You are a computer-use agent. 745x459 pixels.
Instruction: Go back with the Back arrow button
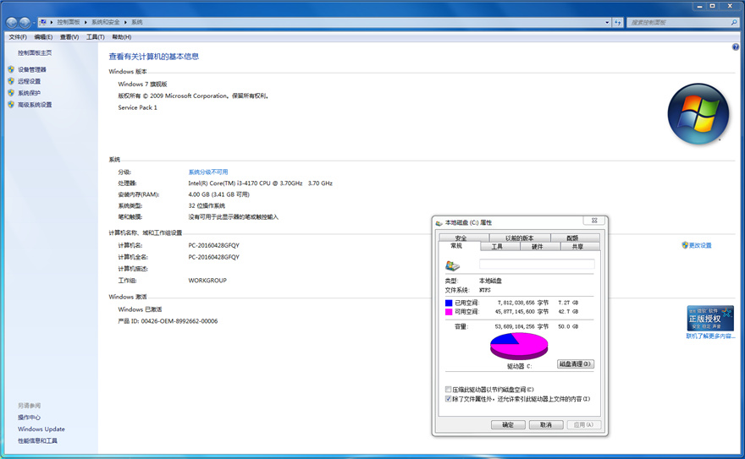11,22
